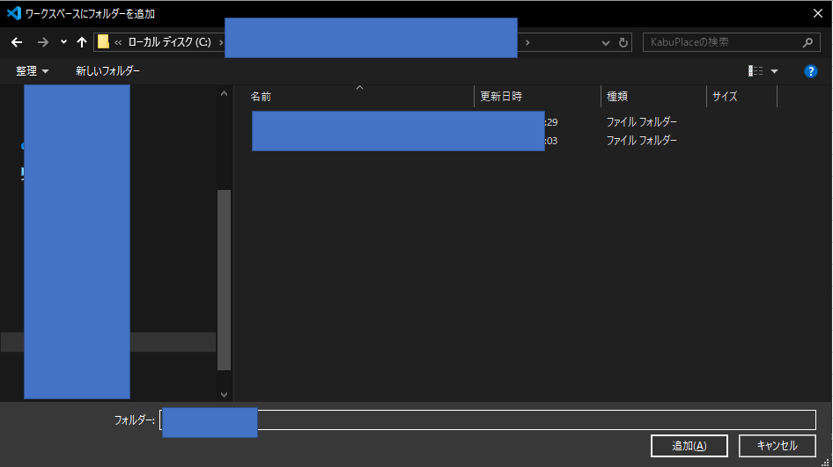
Task: Sort by 更新日時 column header
Action: (538, 97)
